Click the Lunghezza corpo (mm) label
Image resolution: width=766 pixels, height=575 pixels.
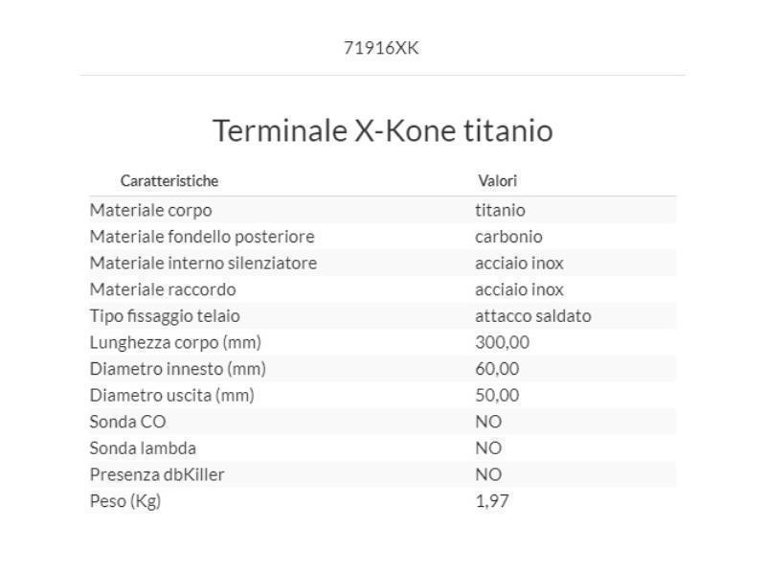(x=175, y=342)
